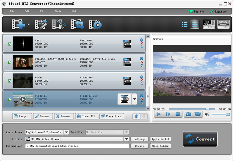Expand the Audio Track dropdown
The image size is (234, 161).
tap(66, 132)
